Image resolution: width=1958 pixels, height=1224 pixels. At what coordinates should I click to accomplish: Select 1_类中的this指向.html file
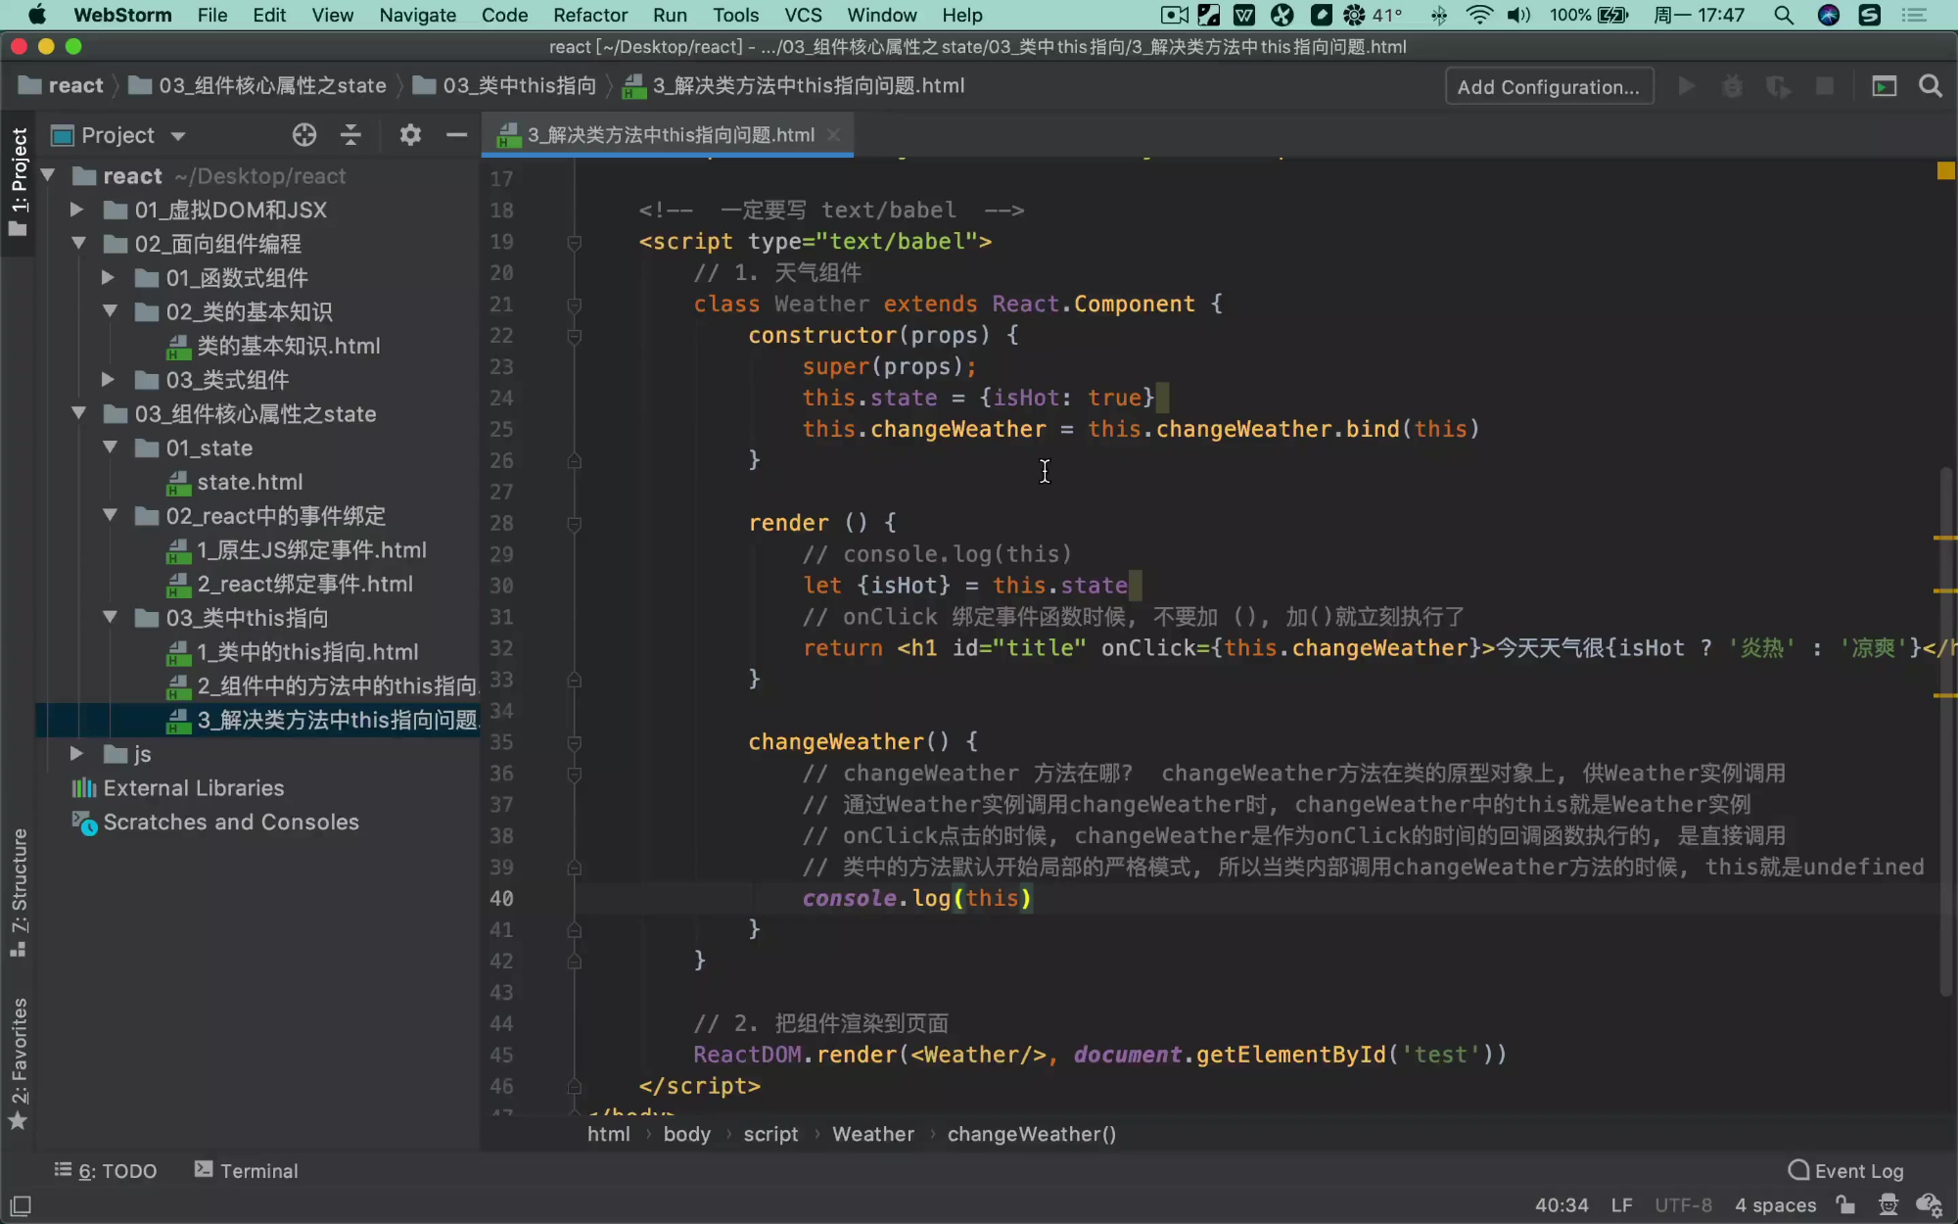coord(293,651)
